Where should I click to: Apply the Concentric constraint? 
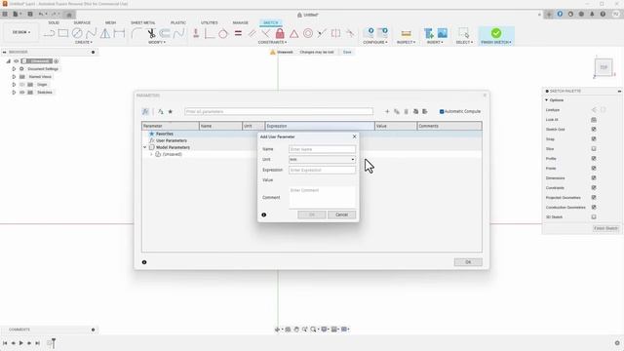click(308, 33)
